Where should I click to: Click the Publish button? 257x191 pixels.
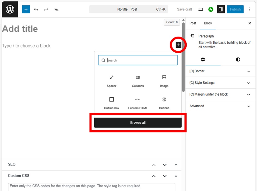coord(235,9)
